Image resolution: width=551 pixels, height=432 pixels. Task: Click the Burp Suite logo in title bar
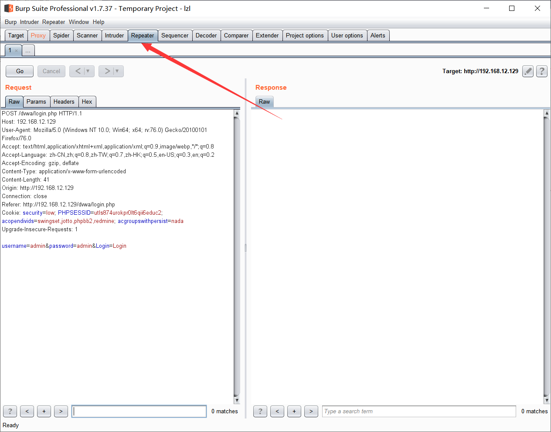[x=8, y=8]
